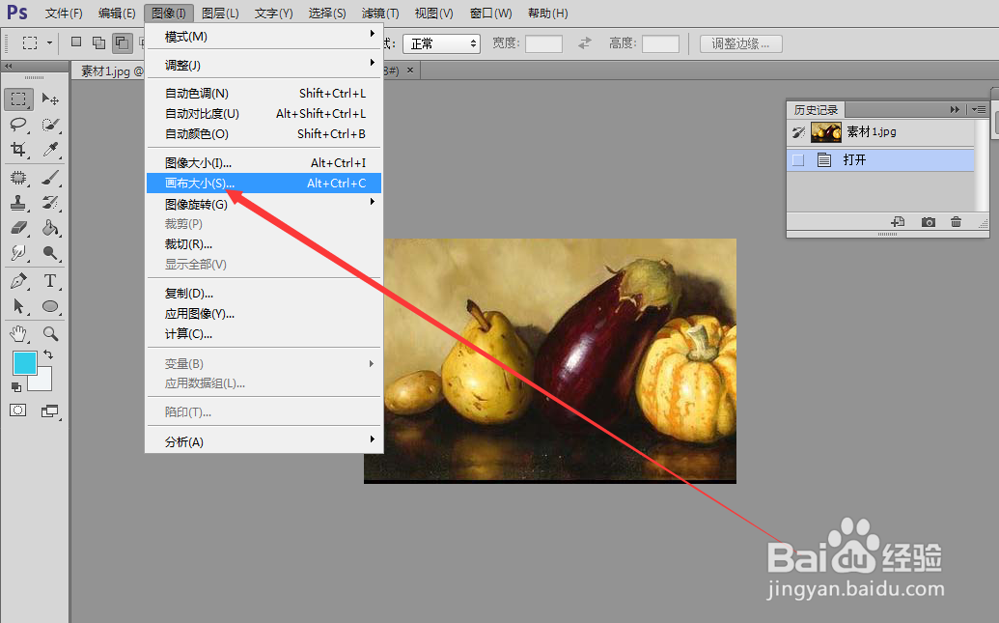This screenshot has width=999, height=623.
Task: Select the Brush tool
Action: (x=50, y=178)
